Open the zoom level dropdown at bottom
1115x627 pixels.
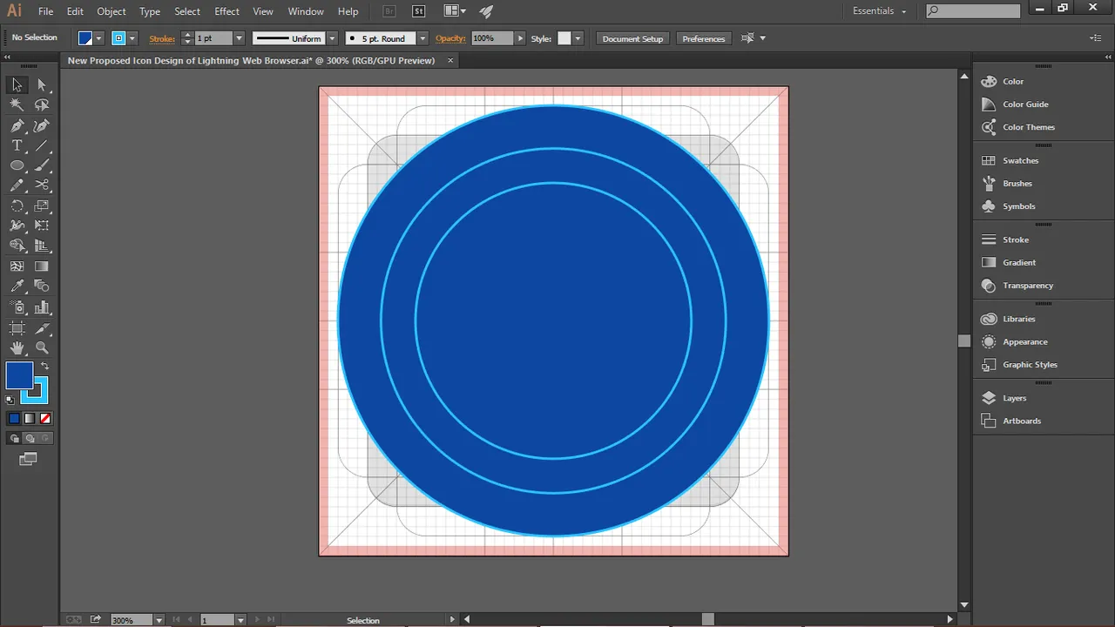coord(159,620)
